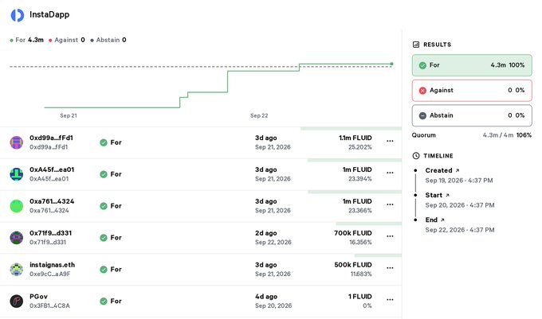Click the arrow icon next to Start

(x=447, y=195)
